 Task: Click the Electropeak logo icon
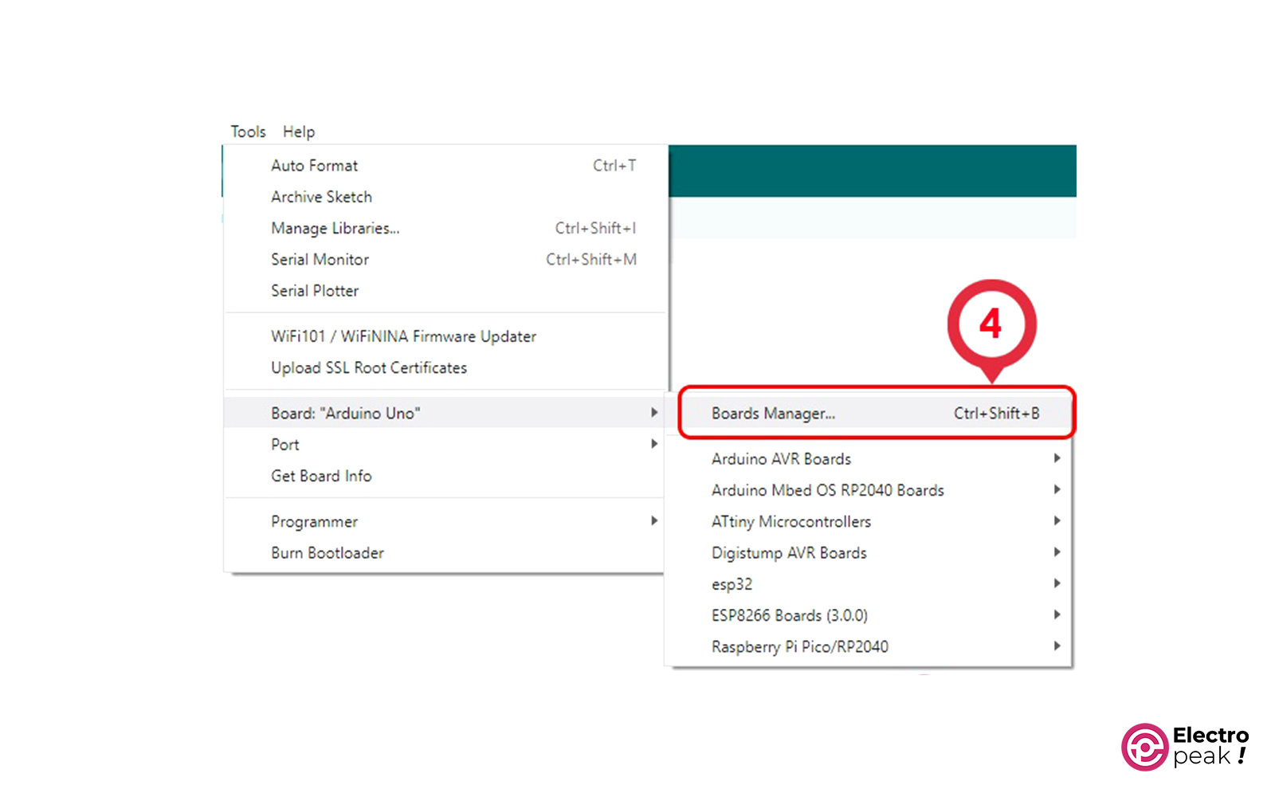tap(1145, 747)
